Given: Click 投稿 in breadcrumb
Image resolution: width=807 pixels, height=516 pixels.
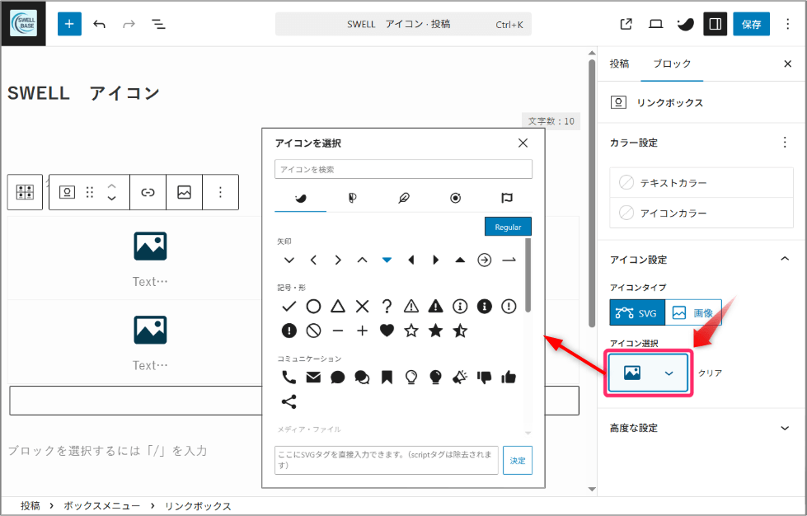Looking at the screenshot, I should 30,506.
